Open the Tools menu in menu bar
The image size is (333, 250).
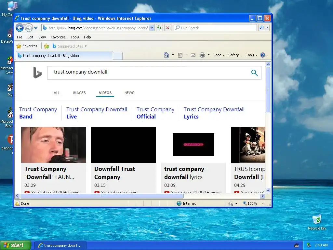[75, 37]
